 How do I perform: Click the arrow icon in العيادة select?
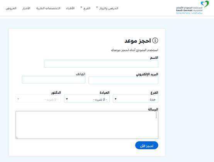(x=67, y=99)
